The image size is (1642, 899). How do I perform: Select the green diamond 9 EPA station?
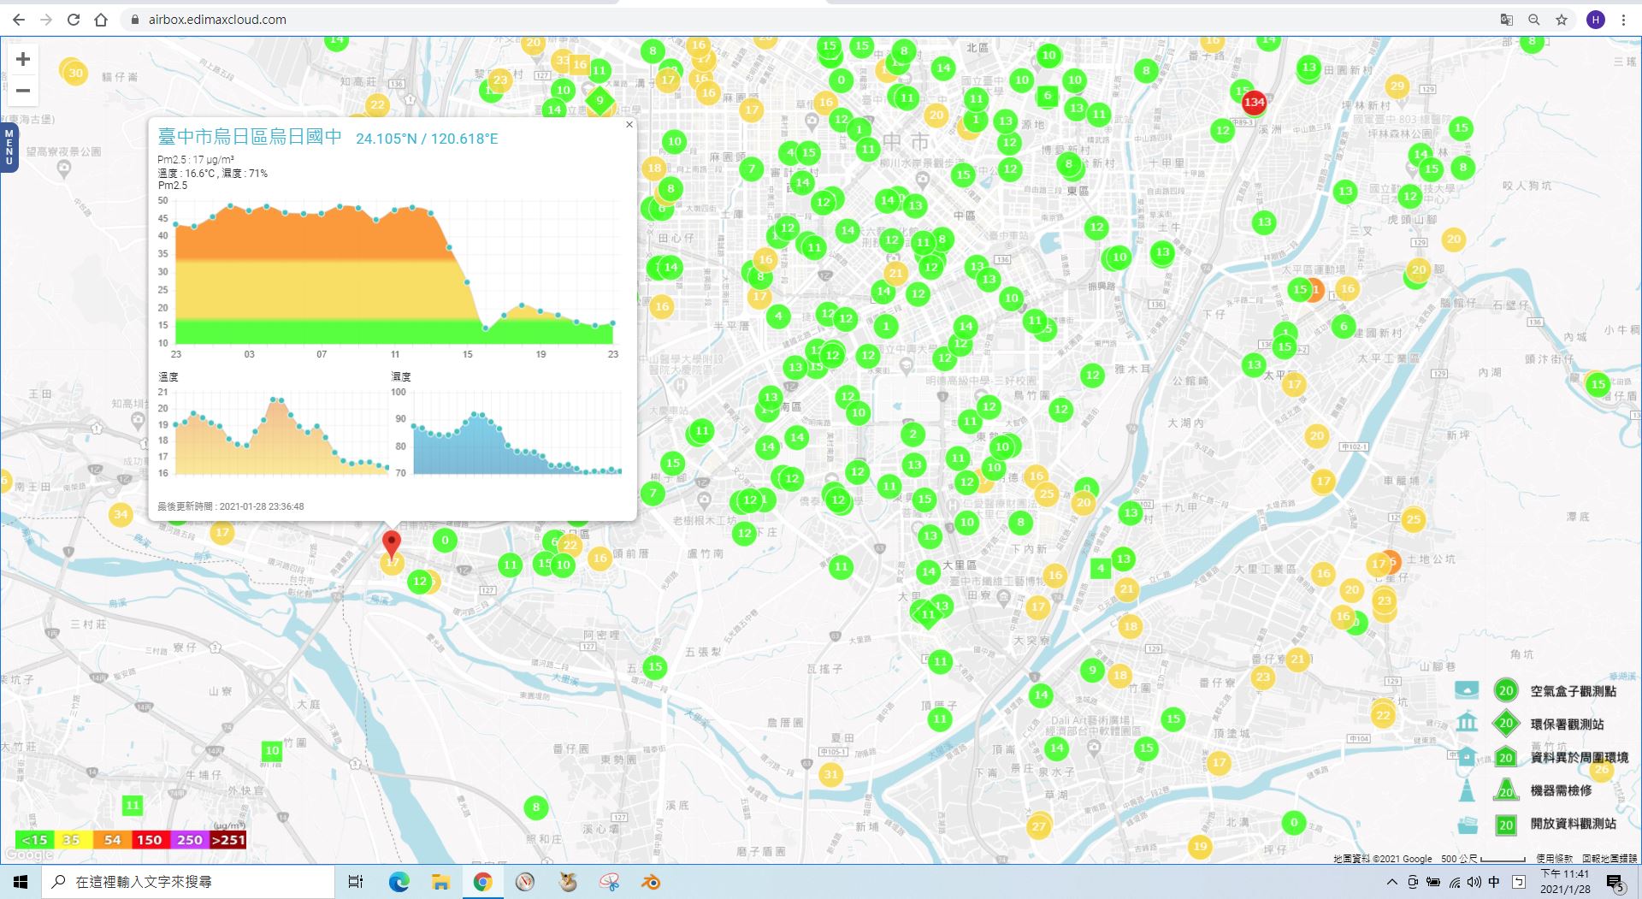pos(600,100)
